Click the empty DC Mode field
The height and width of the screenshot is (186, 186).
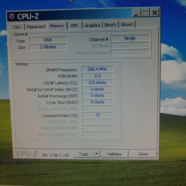[x=130, y=45]
